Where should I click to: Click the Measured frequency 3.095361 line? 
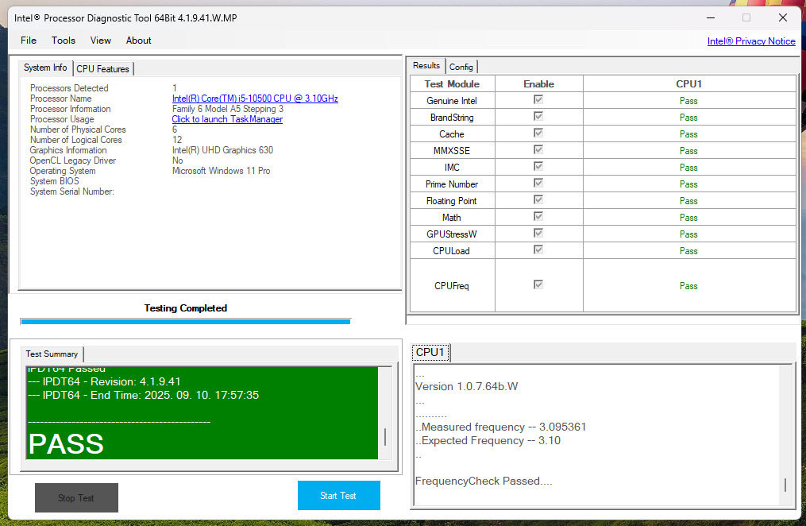tap(501, 427)
